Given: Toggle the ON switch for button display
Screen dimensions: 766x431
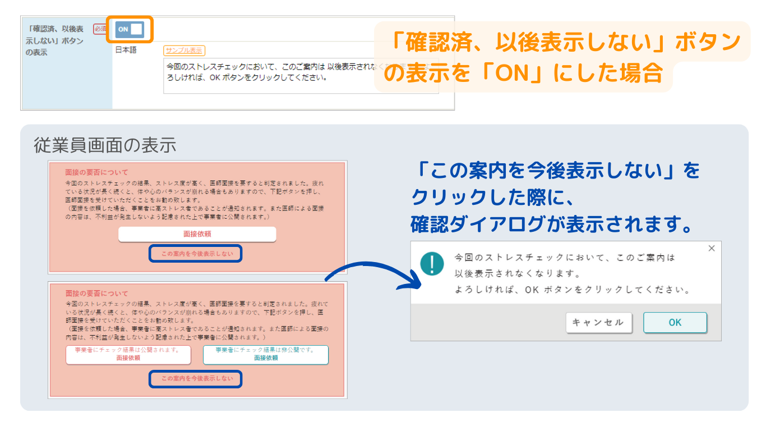Looking at the screenshot, I should 130,30.
